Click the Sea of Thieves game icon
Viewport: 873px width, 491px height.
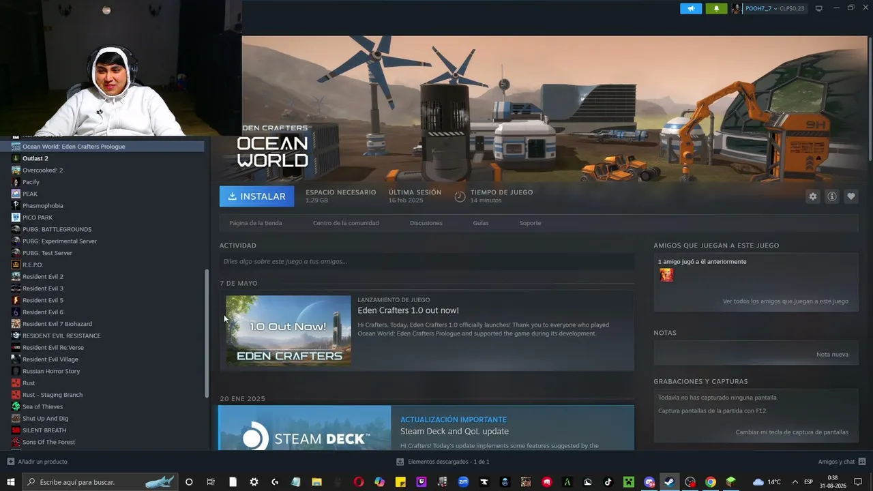click(16, 406)
